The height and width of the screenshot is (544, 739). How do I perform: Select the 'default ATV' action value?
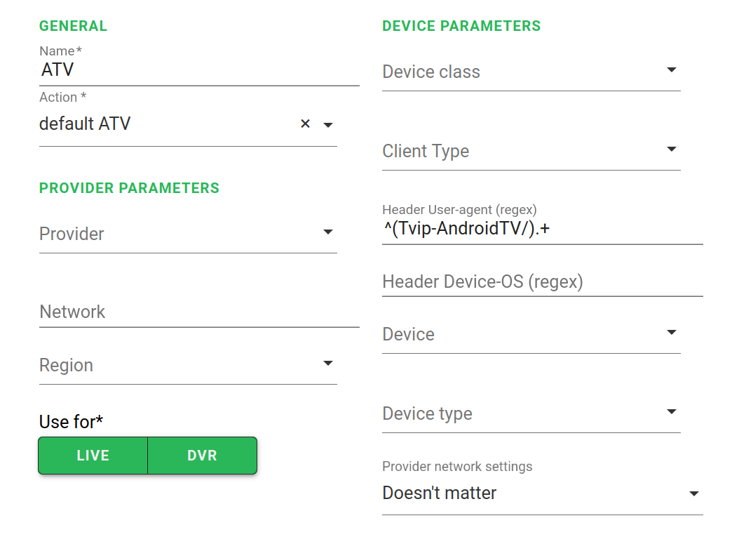tap(86, 124)
